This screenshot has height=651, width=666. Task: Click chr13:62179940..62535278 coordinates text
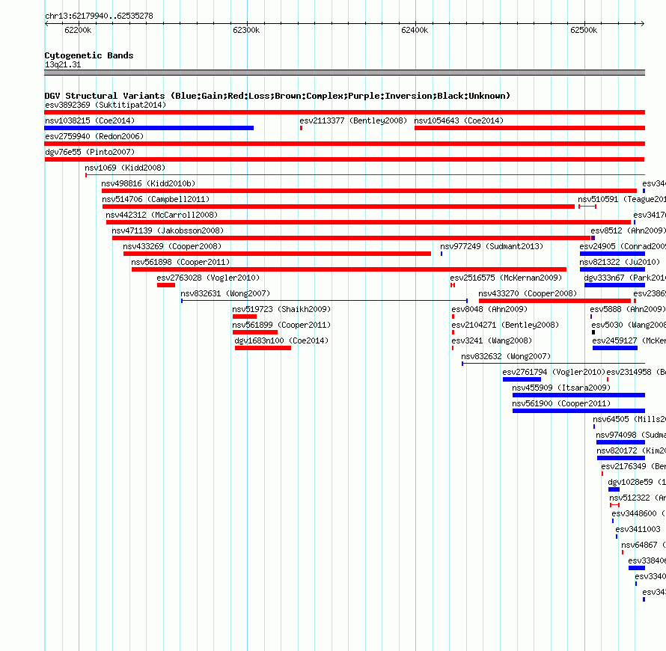click(99, 16)
